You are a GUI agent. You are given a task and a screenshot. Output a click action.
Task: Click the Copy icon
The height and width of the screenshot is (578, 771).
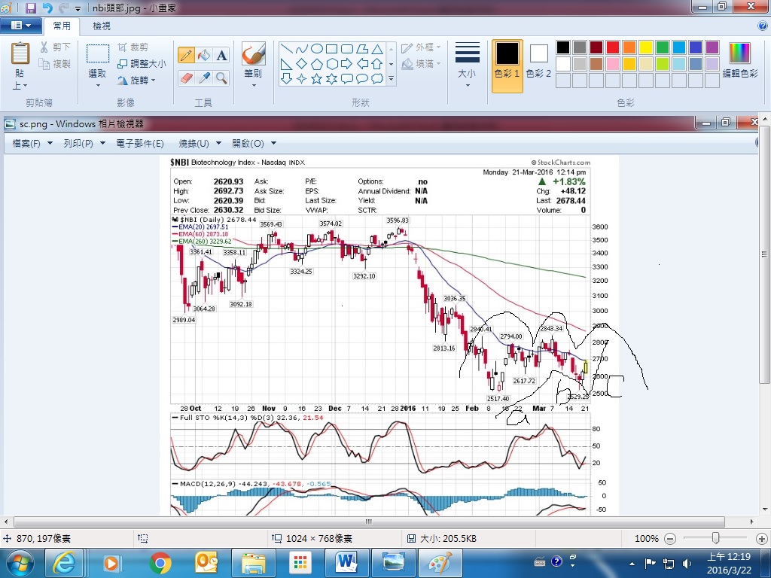click(x=44, y=63)
